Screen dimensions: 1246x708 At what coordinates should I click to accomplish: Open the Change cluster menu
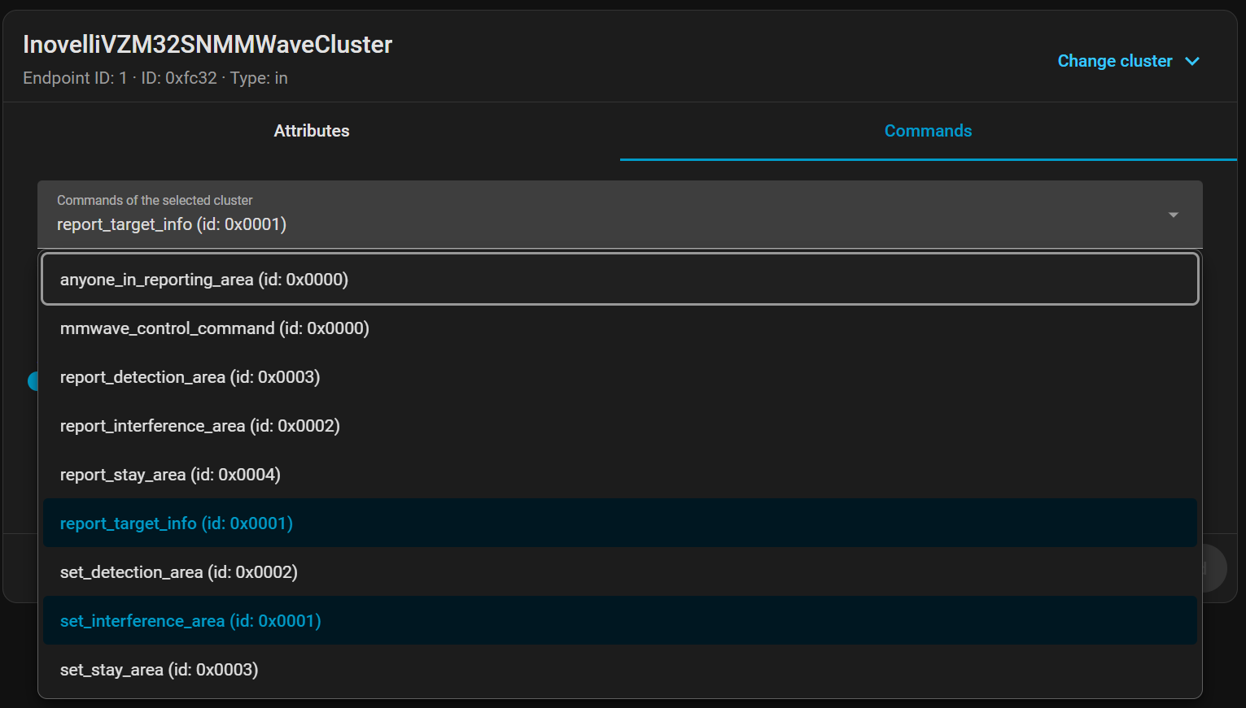tap(1128, 61)
